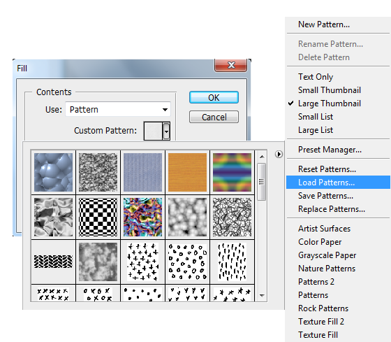Click the Cancel button
Image resolution: width=391 pixels, height=342 pixels.
(214, 117)
